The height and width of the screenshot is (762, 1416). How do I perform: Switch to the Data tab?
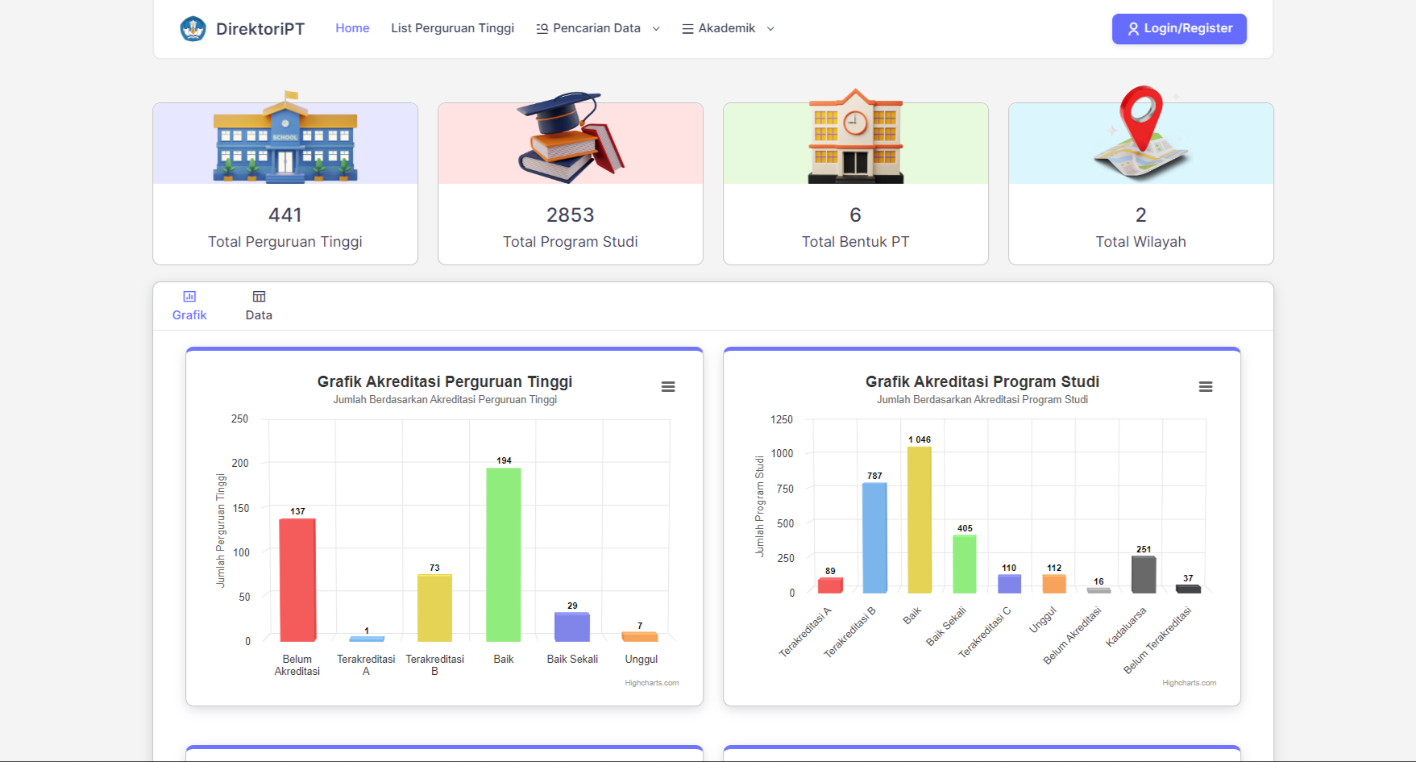259,306
